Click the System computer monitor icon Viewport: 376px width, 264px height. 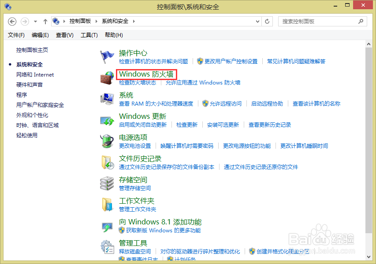pos(107,99)
